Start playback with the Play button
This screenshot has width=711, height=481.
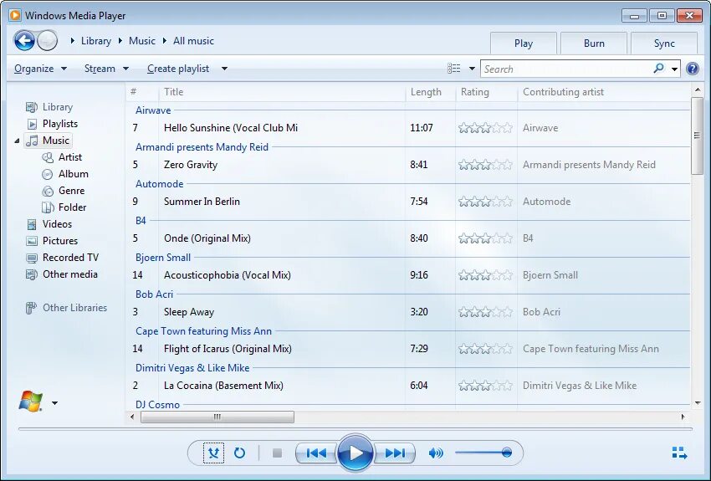(x=355, y=453)
